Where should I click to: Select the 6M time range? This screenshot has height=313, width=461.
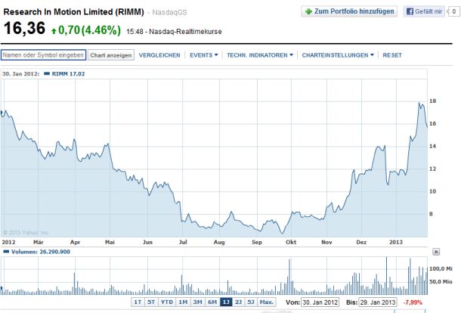click(x=212, y=302)
